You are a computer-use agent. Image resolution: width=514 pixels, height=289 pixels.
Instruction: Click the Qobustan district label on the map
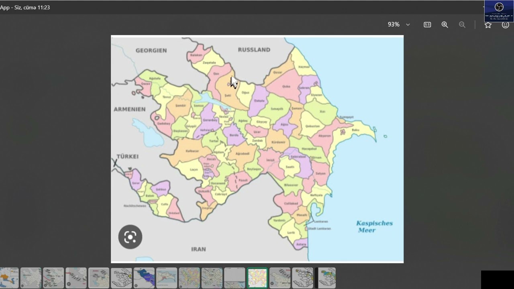(x=312, y=126)
